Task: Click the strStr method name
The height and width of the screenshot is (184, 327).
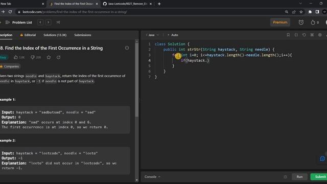Action: [194, 50]
